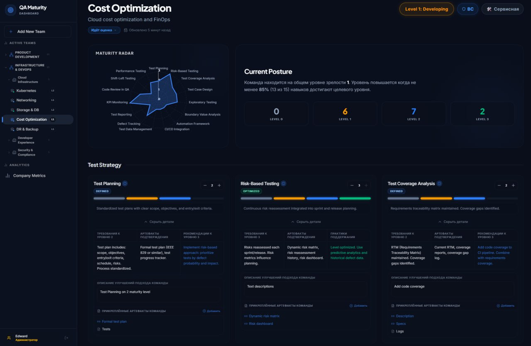The height and width of the screenshot is (346, 531).
Task: Hide details in Risk-Based Testing card
Action: click(x=306, y=222)
